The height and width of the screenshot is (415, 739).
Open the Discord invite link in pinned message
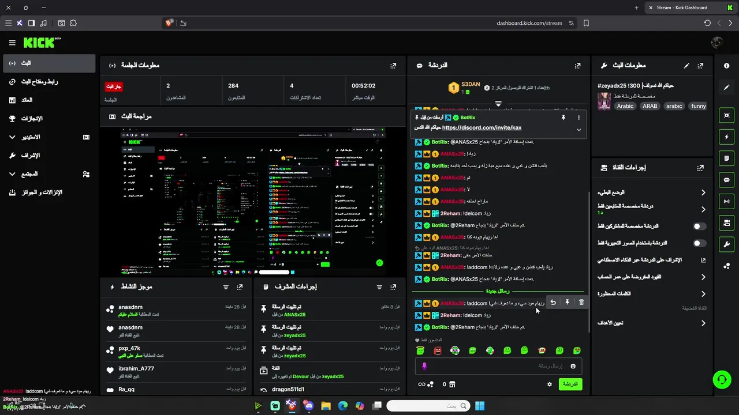click(x=482, y=128)
